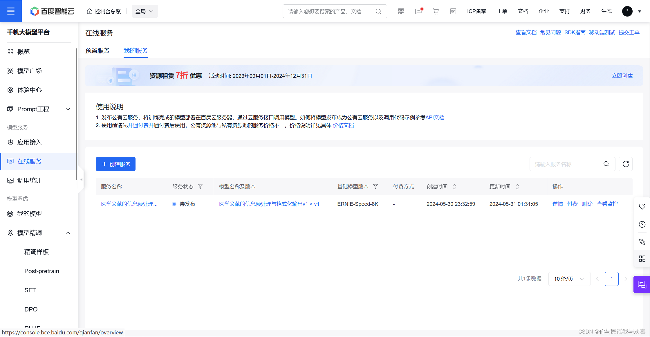Open the 查看监控 link in the row
Screen dimensions: 650x337
click(x=607, y=204)
